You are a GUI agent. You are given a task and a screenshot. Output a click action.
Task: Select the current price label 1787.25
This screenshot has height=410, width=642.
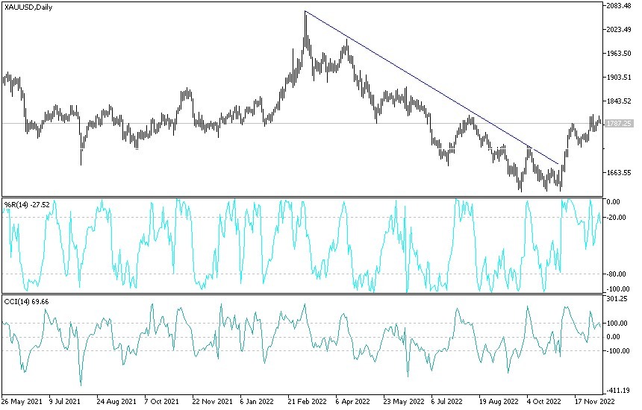coord(619,123)
